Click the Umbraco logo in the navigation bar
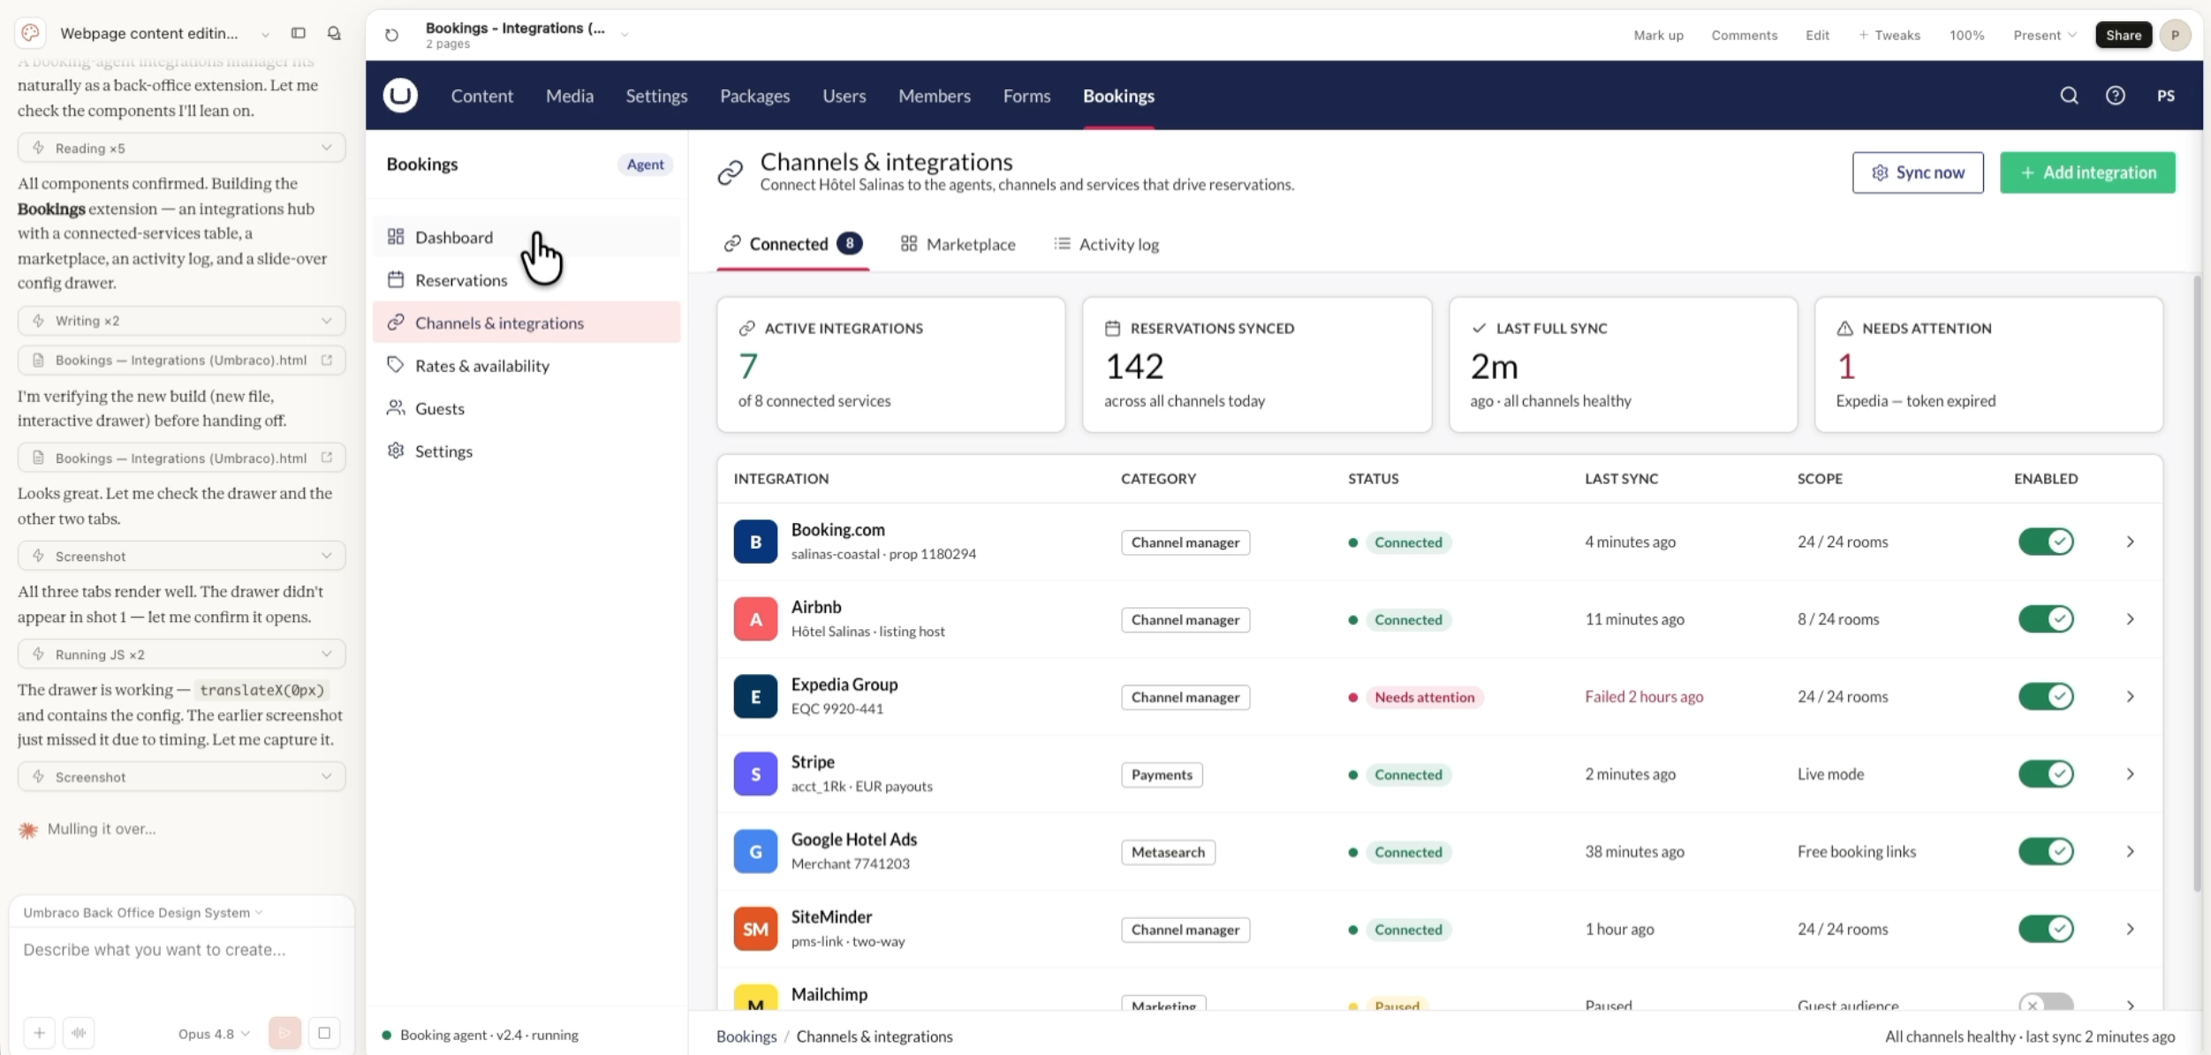The image size is (2211, 1055). click(x=400, y=95)
